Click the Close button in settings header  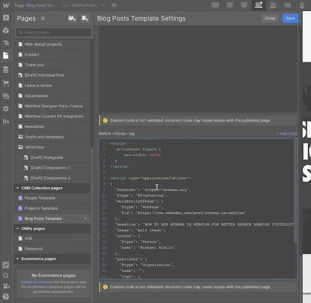[x=270, y=18]
